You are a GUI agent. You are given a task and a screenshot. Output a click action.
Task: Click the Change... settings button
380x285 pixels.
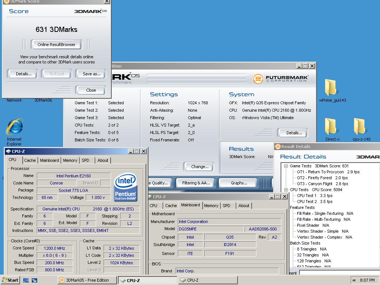tap(199, 167)
